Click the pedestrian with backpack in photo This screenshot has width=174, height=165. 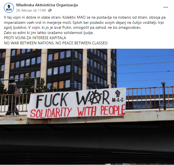coord(13,97)
